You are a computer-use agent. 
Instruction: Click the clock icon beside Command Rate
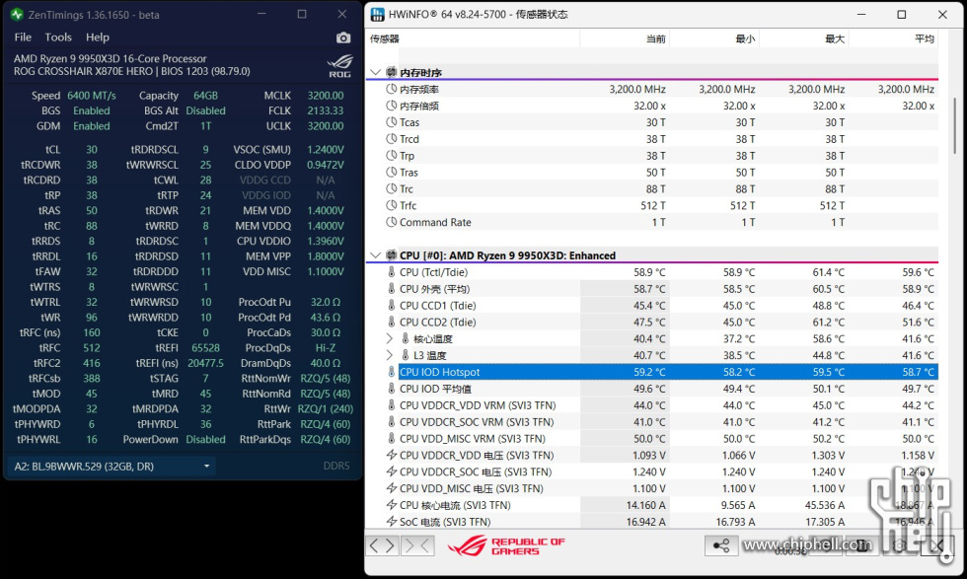pyautogui.click(x=391, y=222)
